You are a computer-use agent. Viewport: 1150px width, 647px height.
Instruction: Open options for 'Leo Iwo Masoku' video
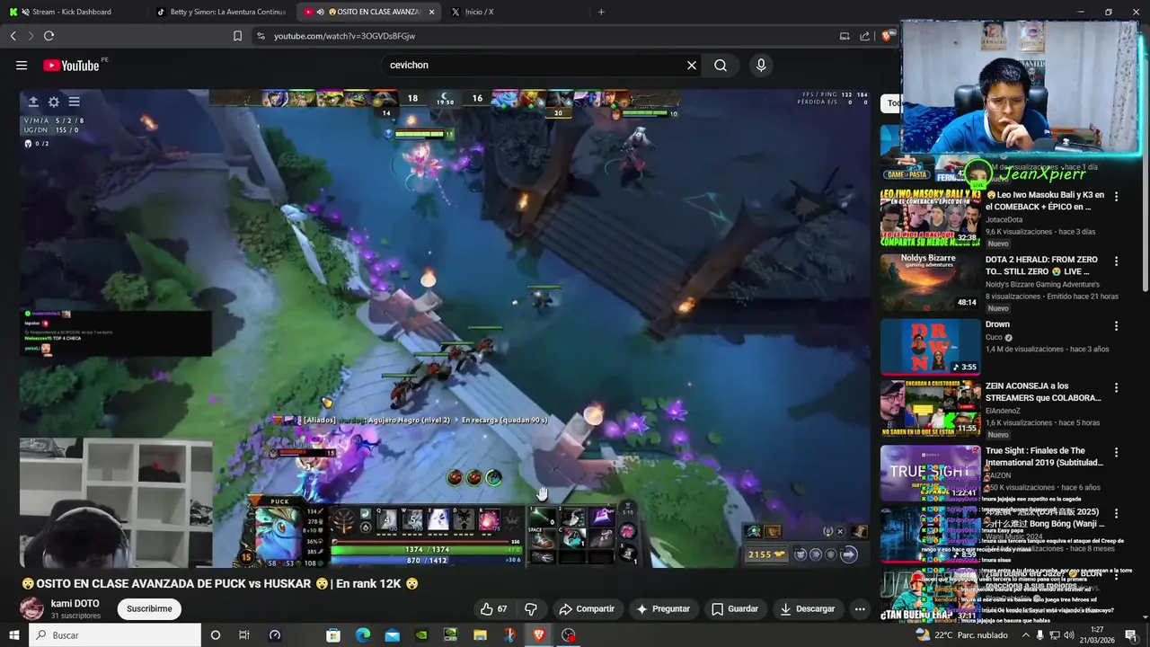tap(1116, 196)
